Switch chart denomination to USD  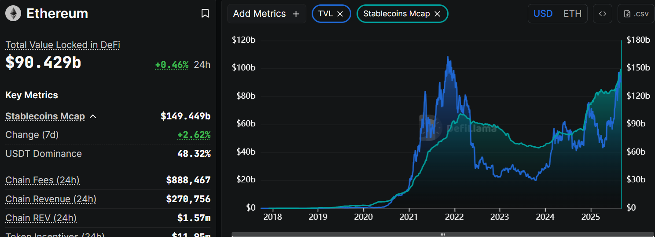[543, 14]
